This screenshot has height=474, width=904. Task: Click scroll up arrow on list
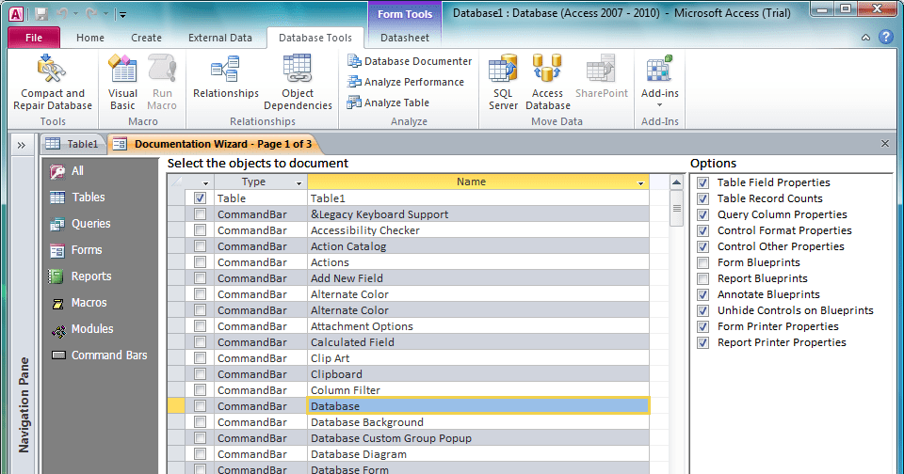pyautogui.click(x=676, y=182)
